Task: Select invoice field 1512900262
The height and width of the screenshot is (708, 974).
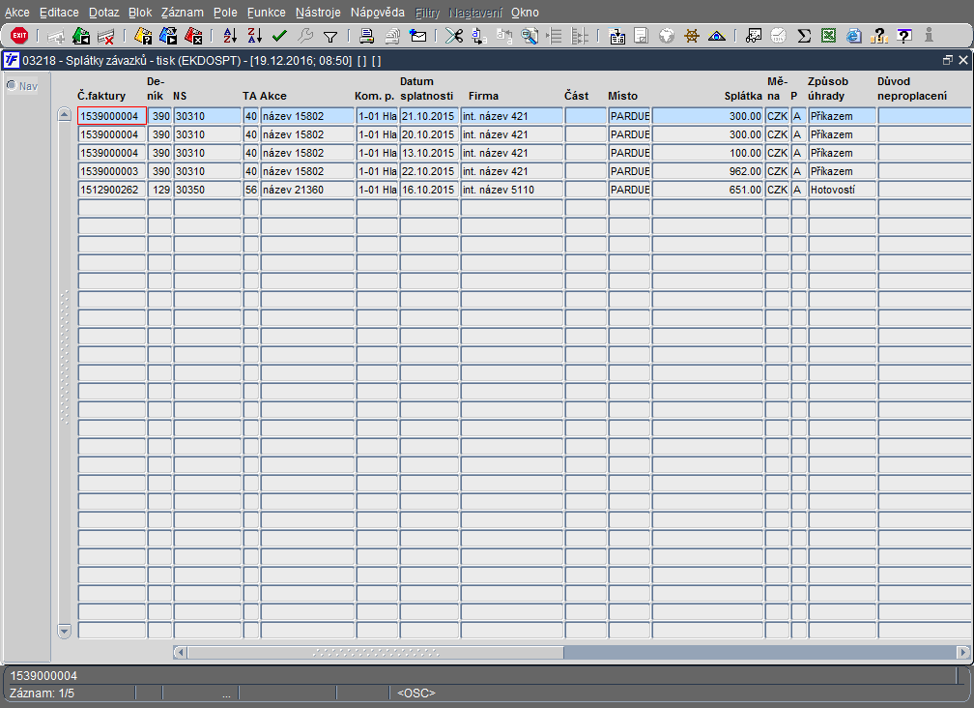Action: tap(112, 190)
